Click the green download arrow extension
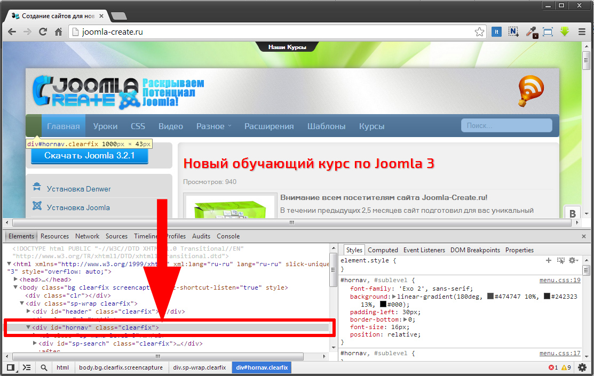 click(565, 32)
